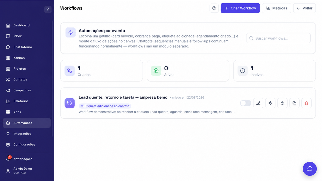Open Inbox in the sidebar
Viewport: 322px width, 181px height.
tap(27, 36)
